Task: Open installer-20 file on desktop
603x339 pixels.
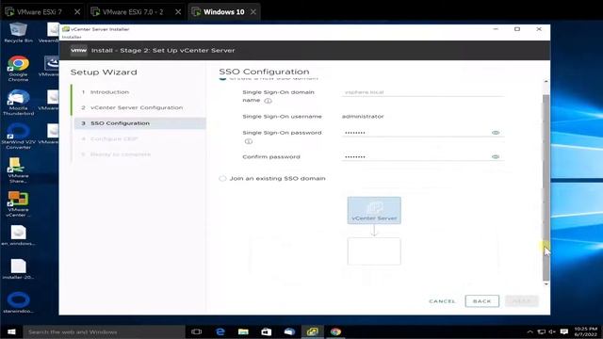Action: click(18, 268)
